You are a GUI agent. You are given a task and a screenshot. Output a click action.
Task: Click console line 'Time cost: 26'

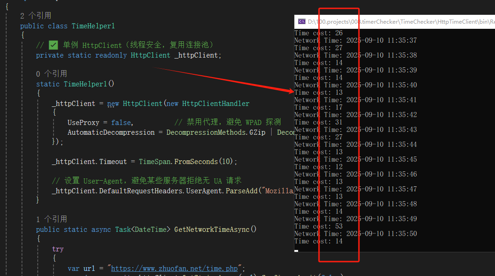coord(319,33)
